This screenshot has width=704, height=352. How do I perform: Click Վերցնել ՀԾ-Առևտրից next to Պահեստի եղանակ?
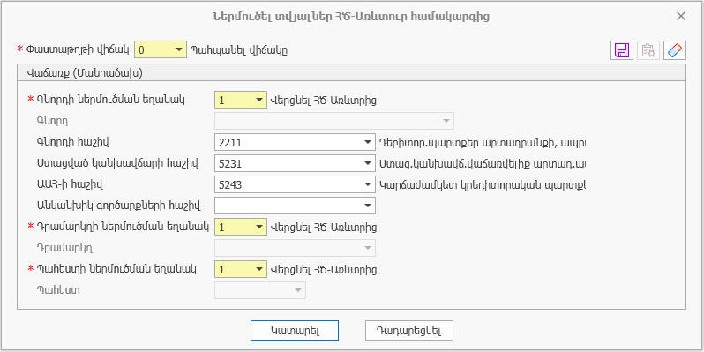pyautogui.click(x=323, y=269)
